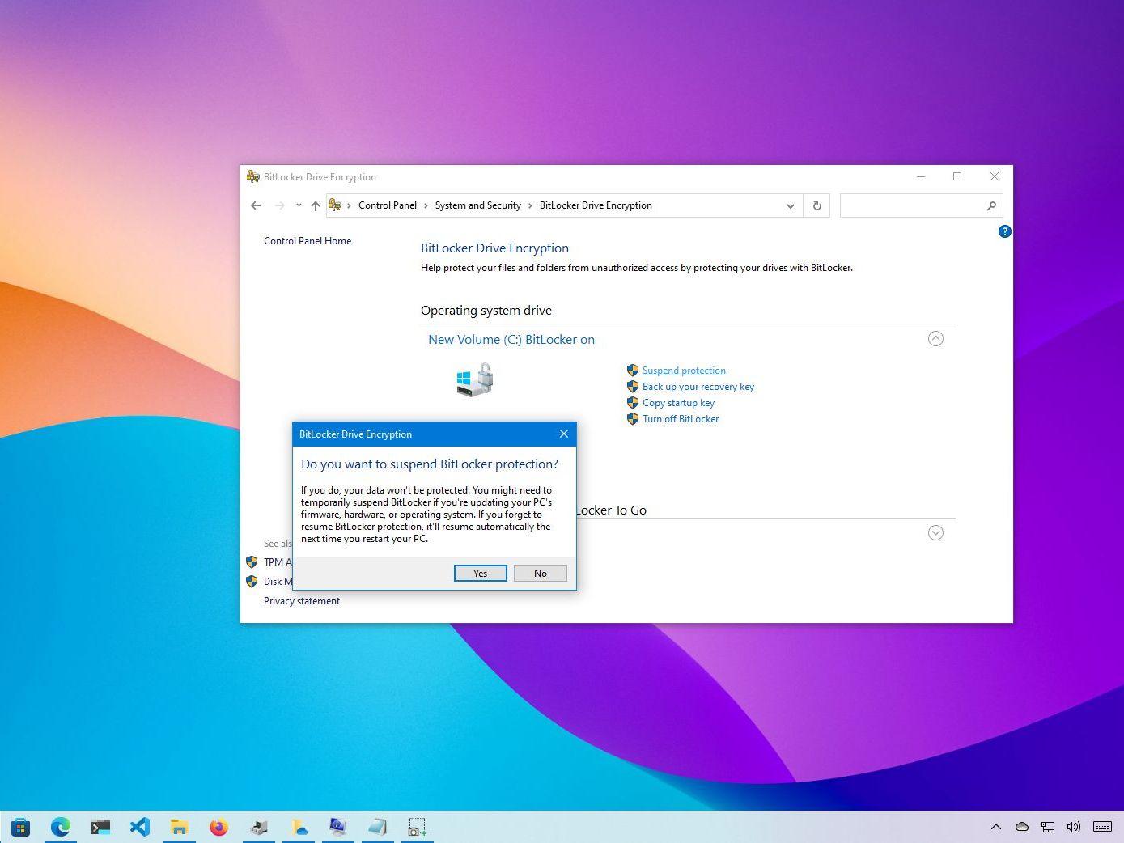Open the recent locations dropdown arrow

coord(299,205)
